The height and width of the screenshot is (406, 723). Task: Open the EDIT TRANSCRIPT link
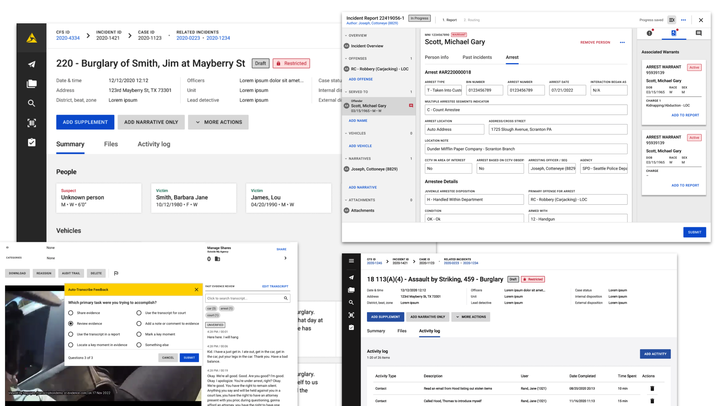point(275,286)
